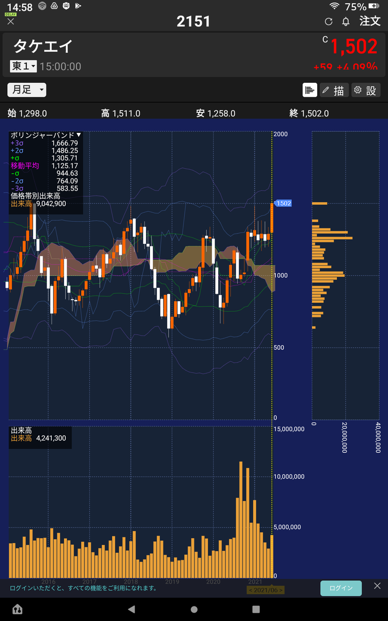
Task: Toggle the price-band volume display icon
Action: point(310,90)
